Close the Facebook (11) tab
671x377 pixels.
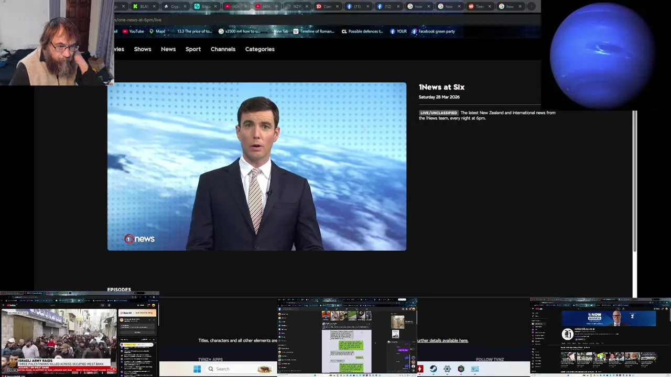(x=367, y=6)
